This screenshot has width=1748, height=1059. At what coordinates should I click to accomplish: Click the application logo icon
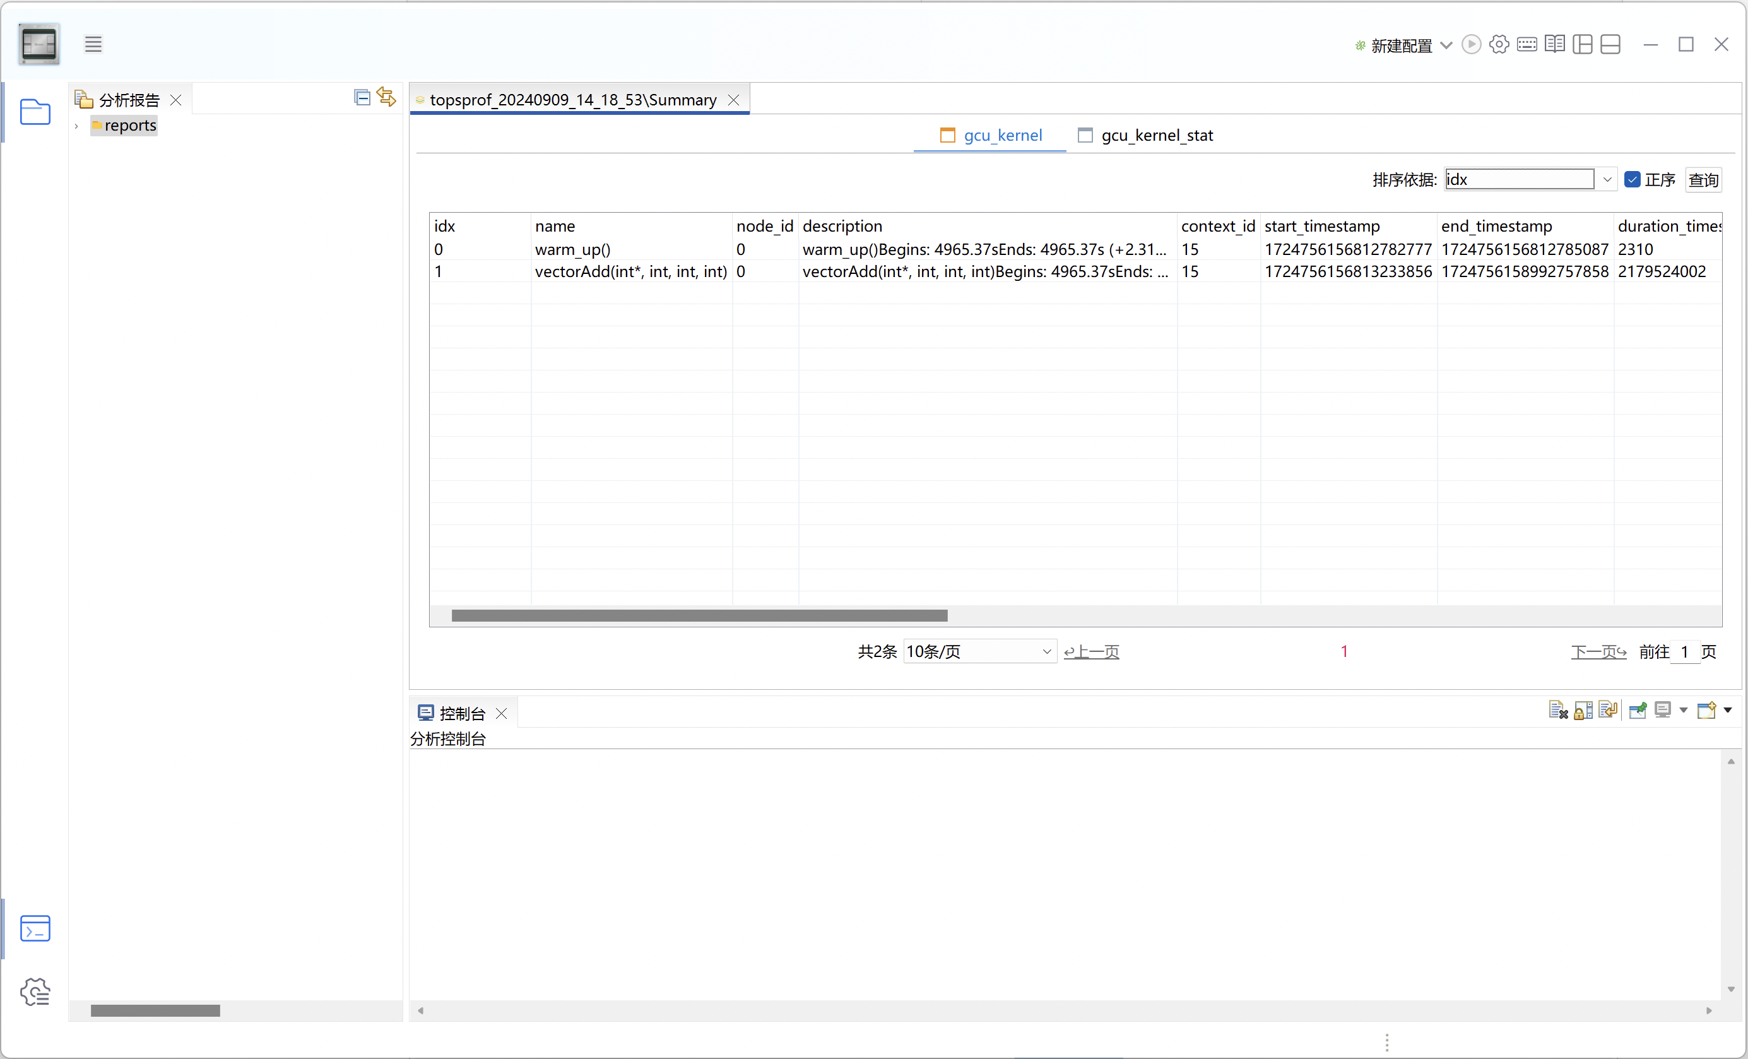tap(39, 44)
